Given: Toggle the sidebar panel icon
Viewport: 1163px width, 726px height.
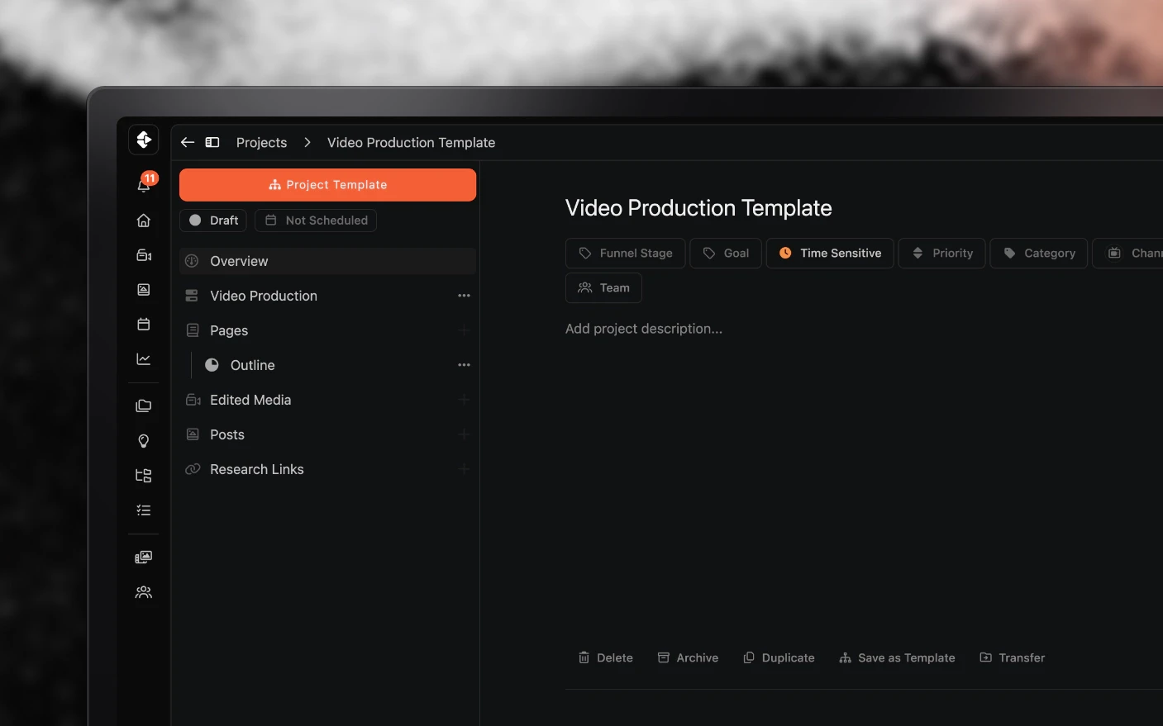Looking at the screenshot, I should click(212, 142).
